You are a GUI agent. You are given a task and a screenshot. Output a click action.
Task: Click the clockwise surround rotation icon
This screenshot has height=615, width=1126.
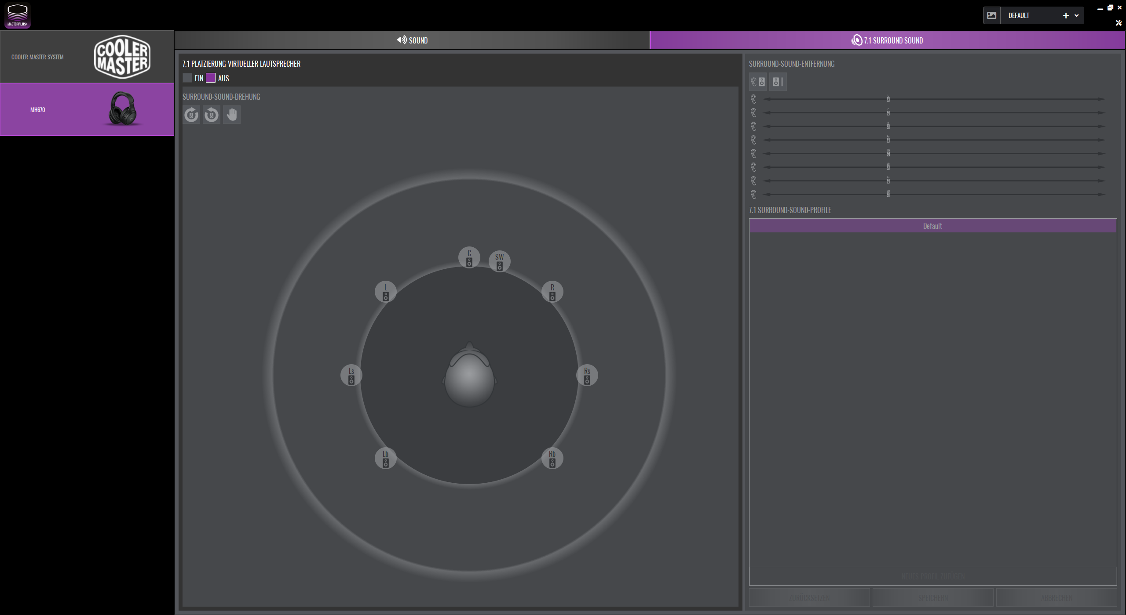191,115
